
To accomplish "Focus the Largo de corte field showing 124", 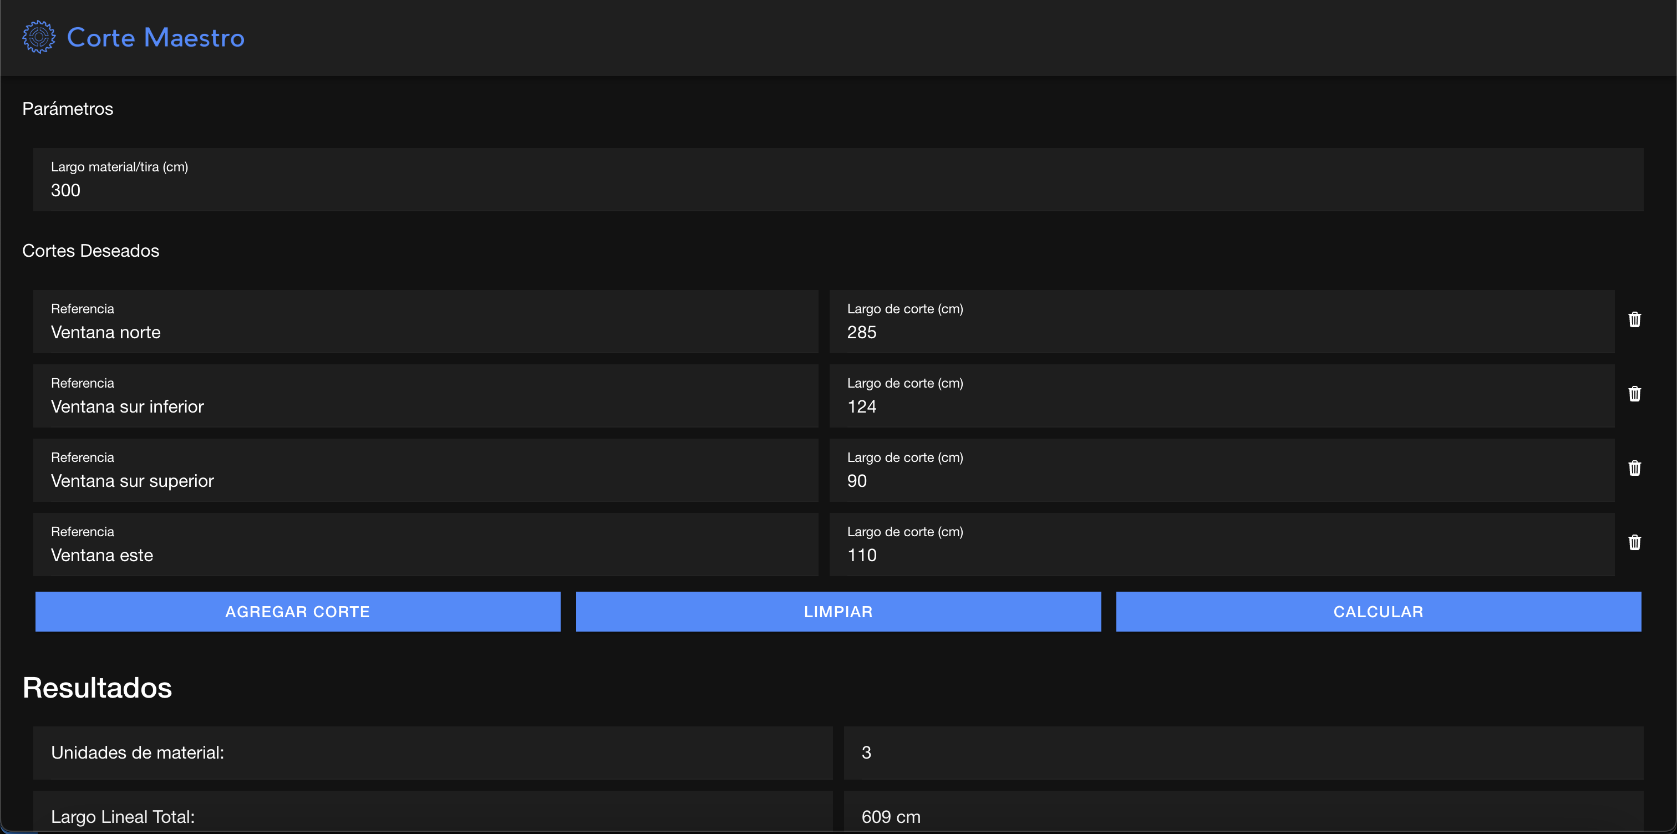I will (1222, 396).
